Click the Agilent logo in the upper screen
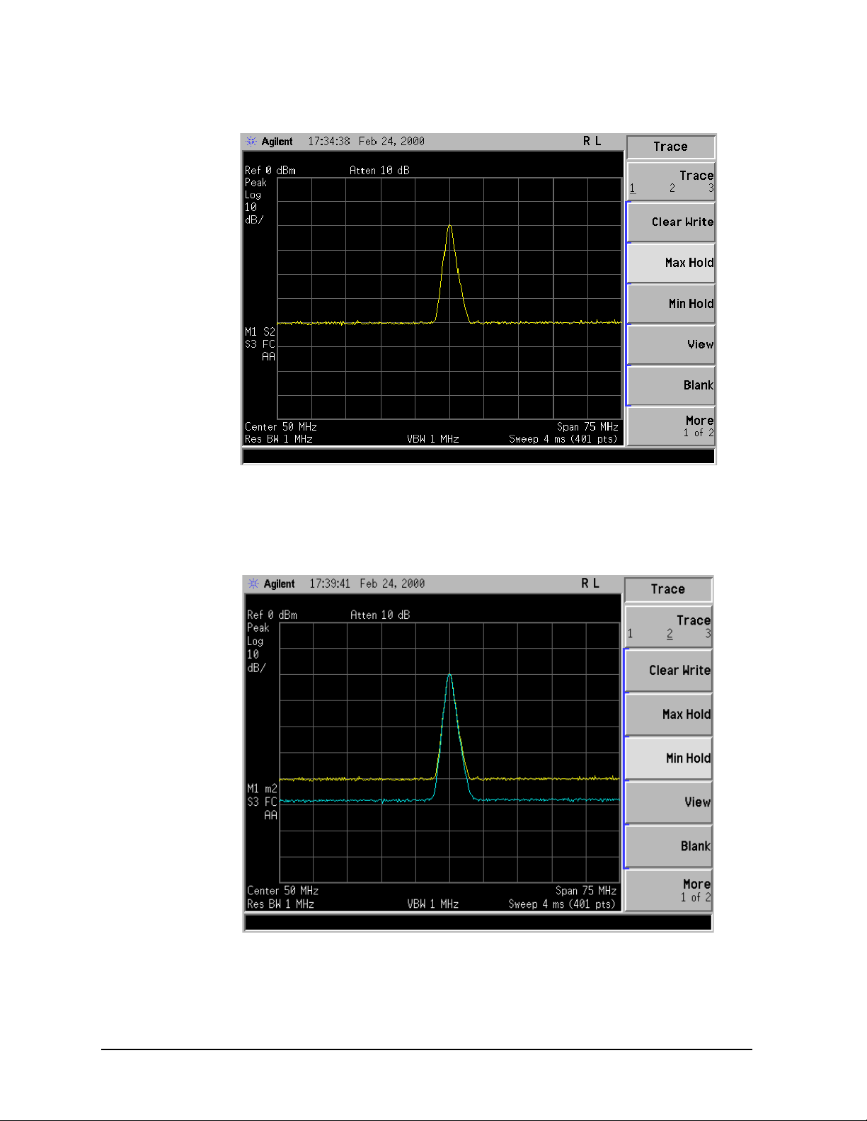 click(269, 142)
